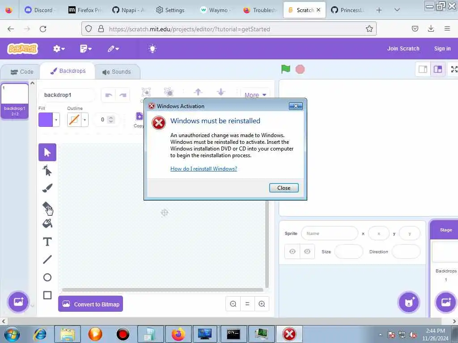Click Convert to Bitmap button
This screenshot has height=343, width=458.
90,304
